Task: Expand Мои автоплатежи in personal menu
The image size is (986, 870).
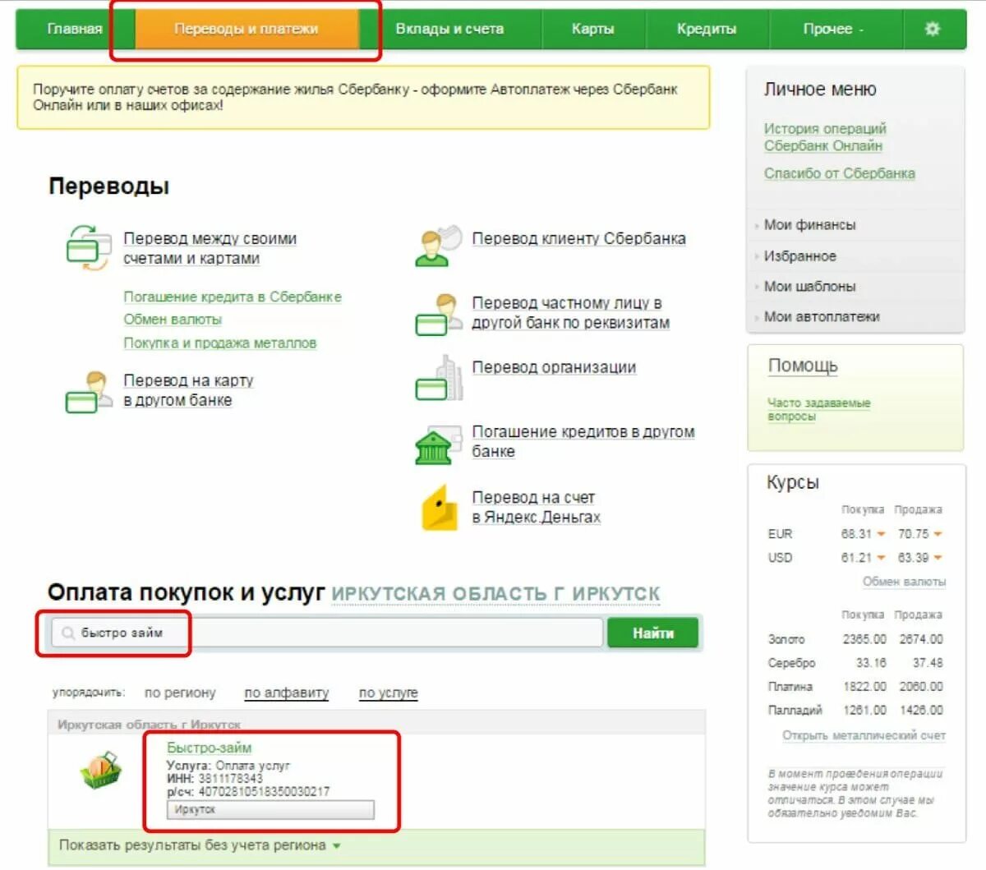Action: (822, 317)
